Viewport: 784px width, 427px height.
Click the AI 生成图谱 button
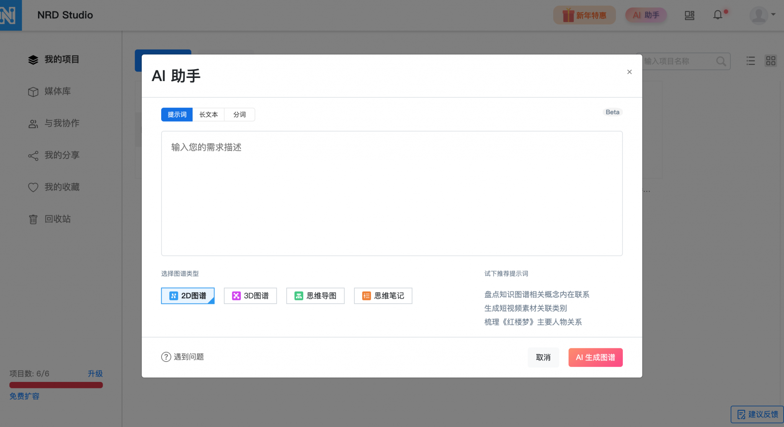pos(595,357)
